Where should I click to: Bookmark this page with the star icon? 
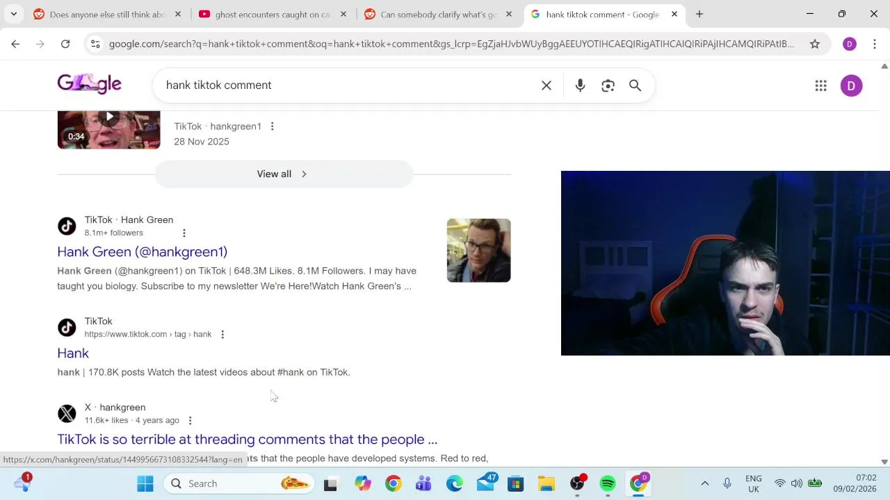[x=815, y=44]
